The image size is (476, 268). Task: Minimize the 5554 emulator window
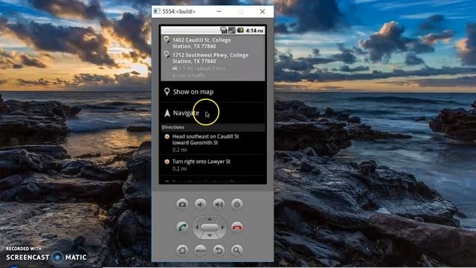coord(219,12)
